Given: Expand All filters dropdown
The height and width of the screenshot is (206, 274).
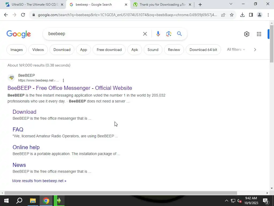Looking at the screenshot, I should tap(236, 50).
